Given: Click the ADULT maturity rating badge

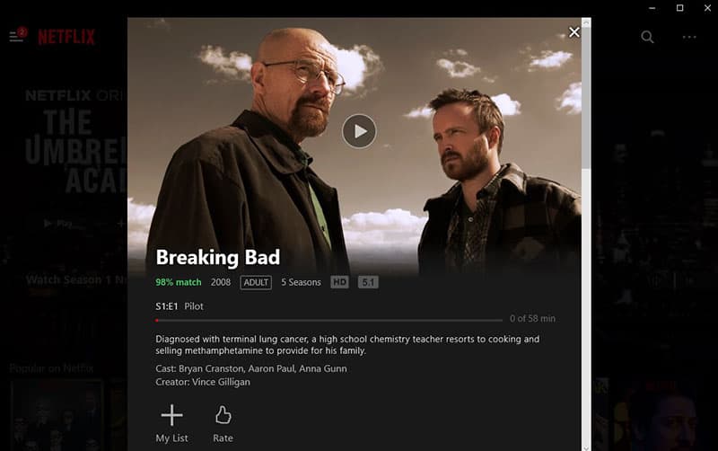Looking at the screenshot, I should [256, 282].
